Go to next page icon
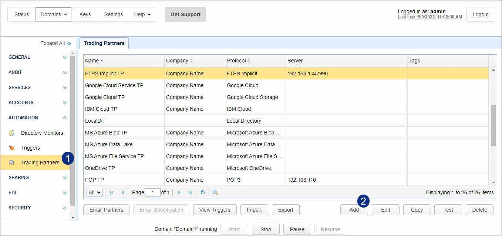Screen dimensions: 502x236 pos(179,192)
